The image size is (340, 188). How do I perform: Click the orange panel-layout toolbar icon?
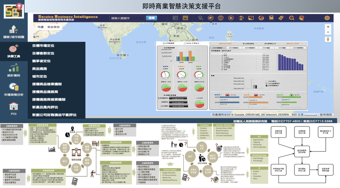(185, 18)
